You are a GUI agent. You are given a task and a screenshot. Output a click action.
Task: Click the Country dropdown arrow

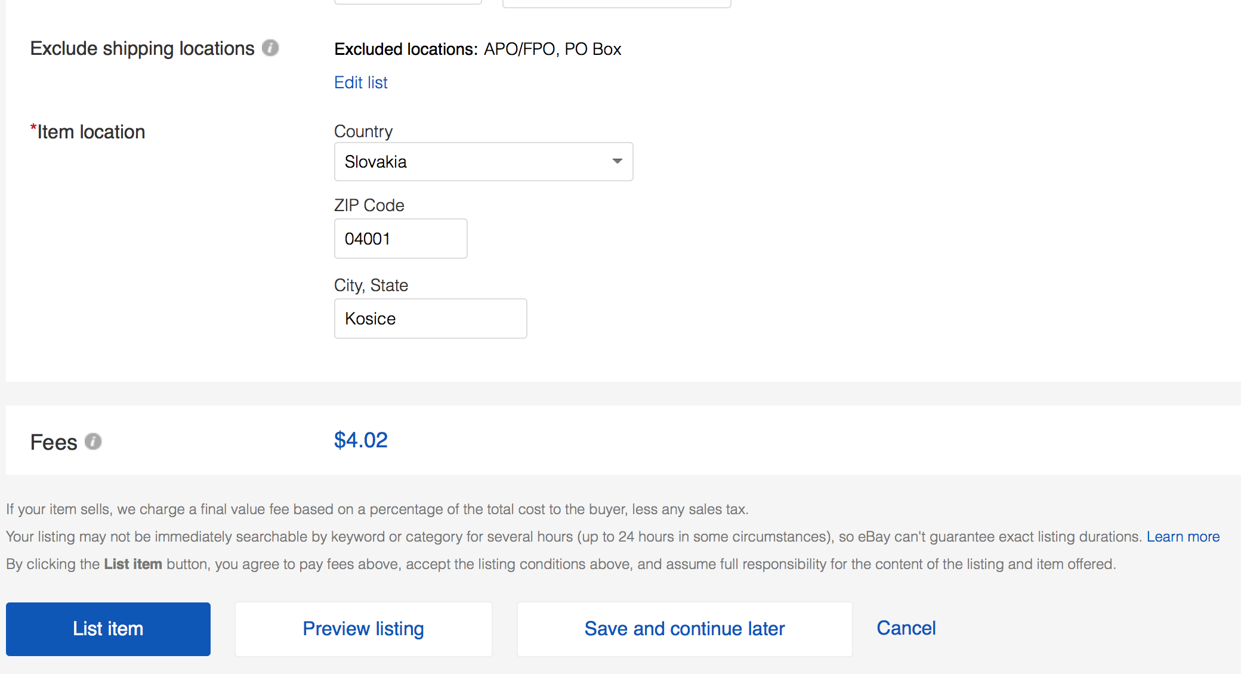click(x=617, y=162)
